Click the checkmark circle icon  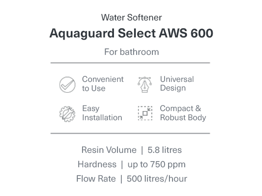pos(67,84)
